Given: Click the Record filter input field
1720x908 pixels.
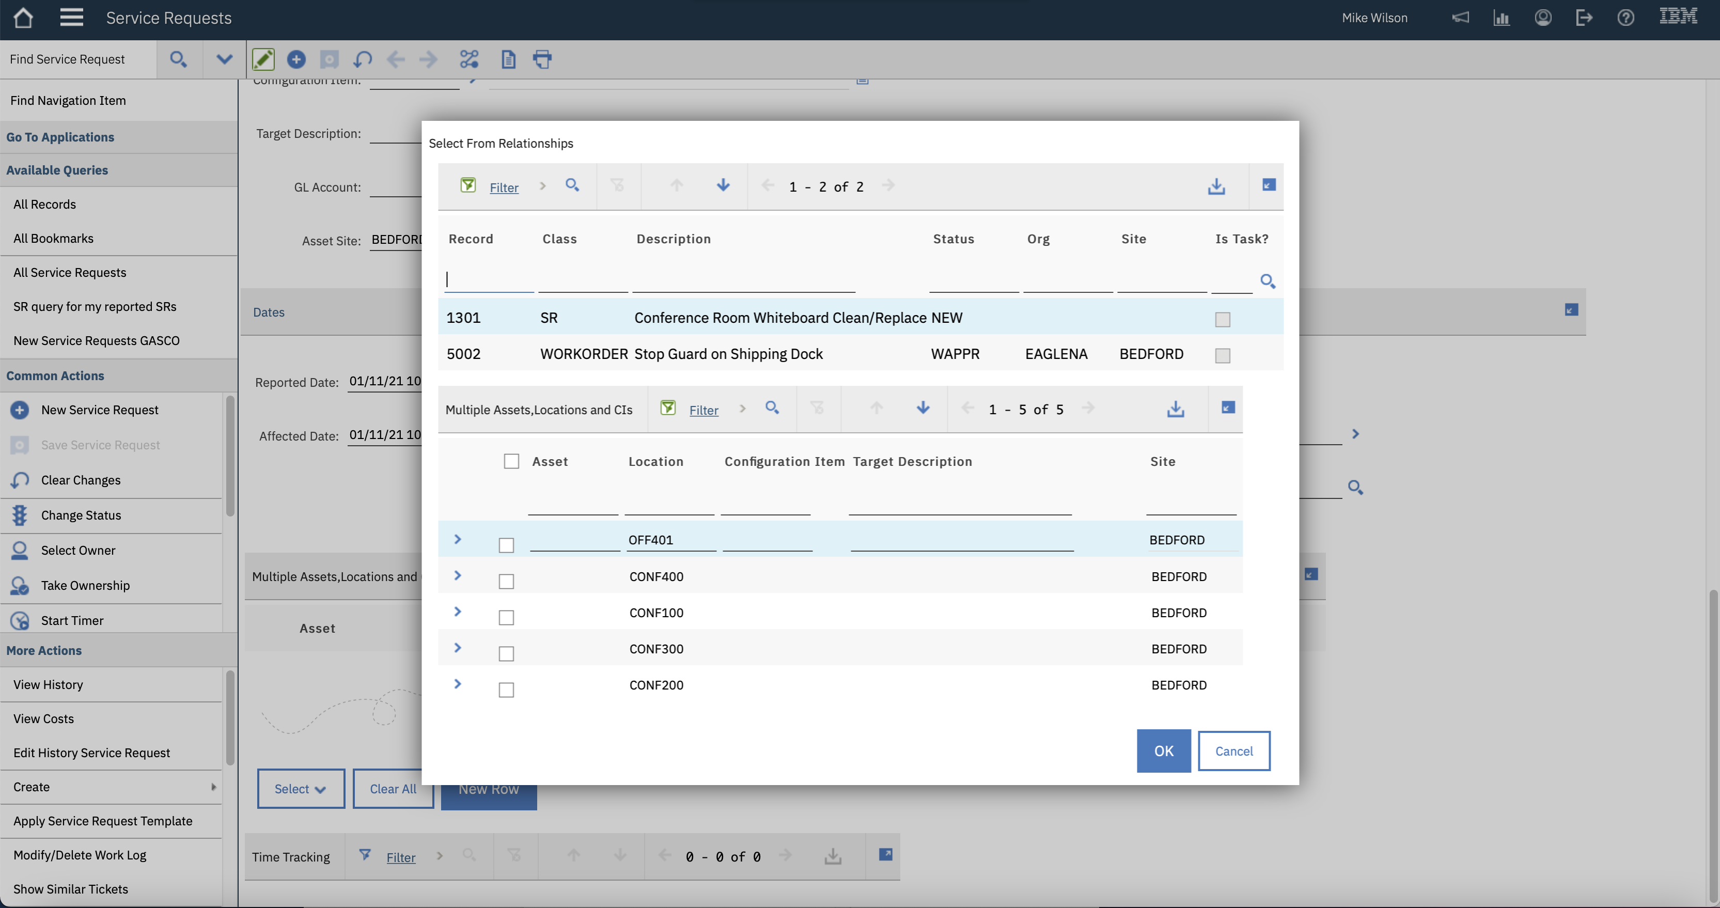Looking at the screenshot, I should coord(489,279).
